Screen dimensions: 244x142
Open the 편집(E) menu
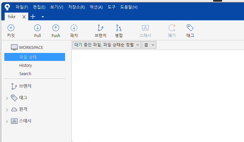39,7
